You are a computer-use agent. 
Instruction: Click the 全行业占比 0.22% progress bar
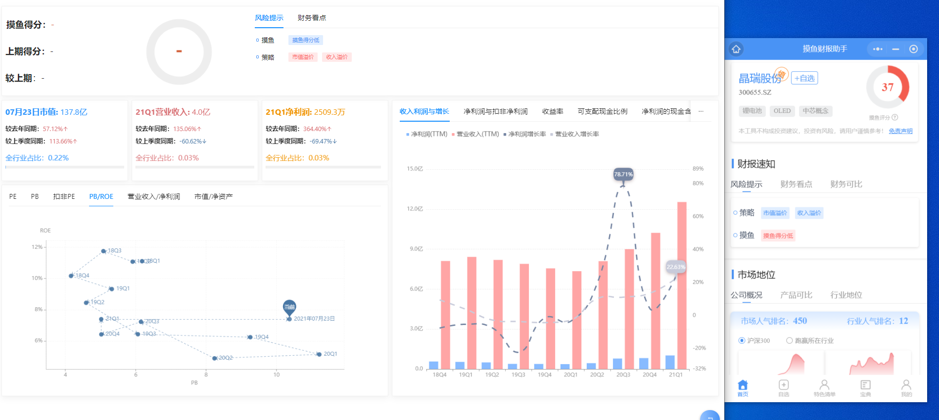pyautogui.click(x=65, y=167)
